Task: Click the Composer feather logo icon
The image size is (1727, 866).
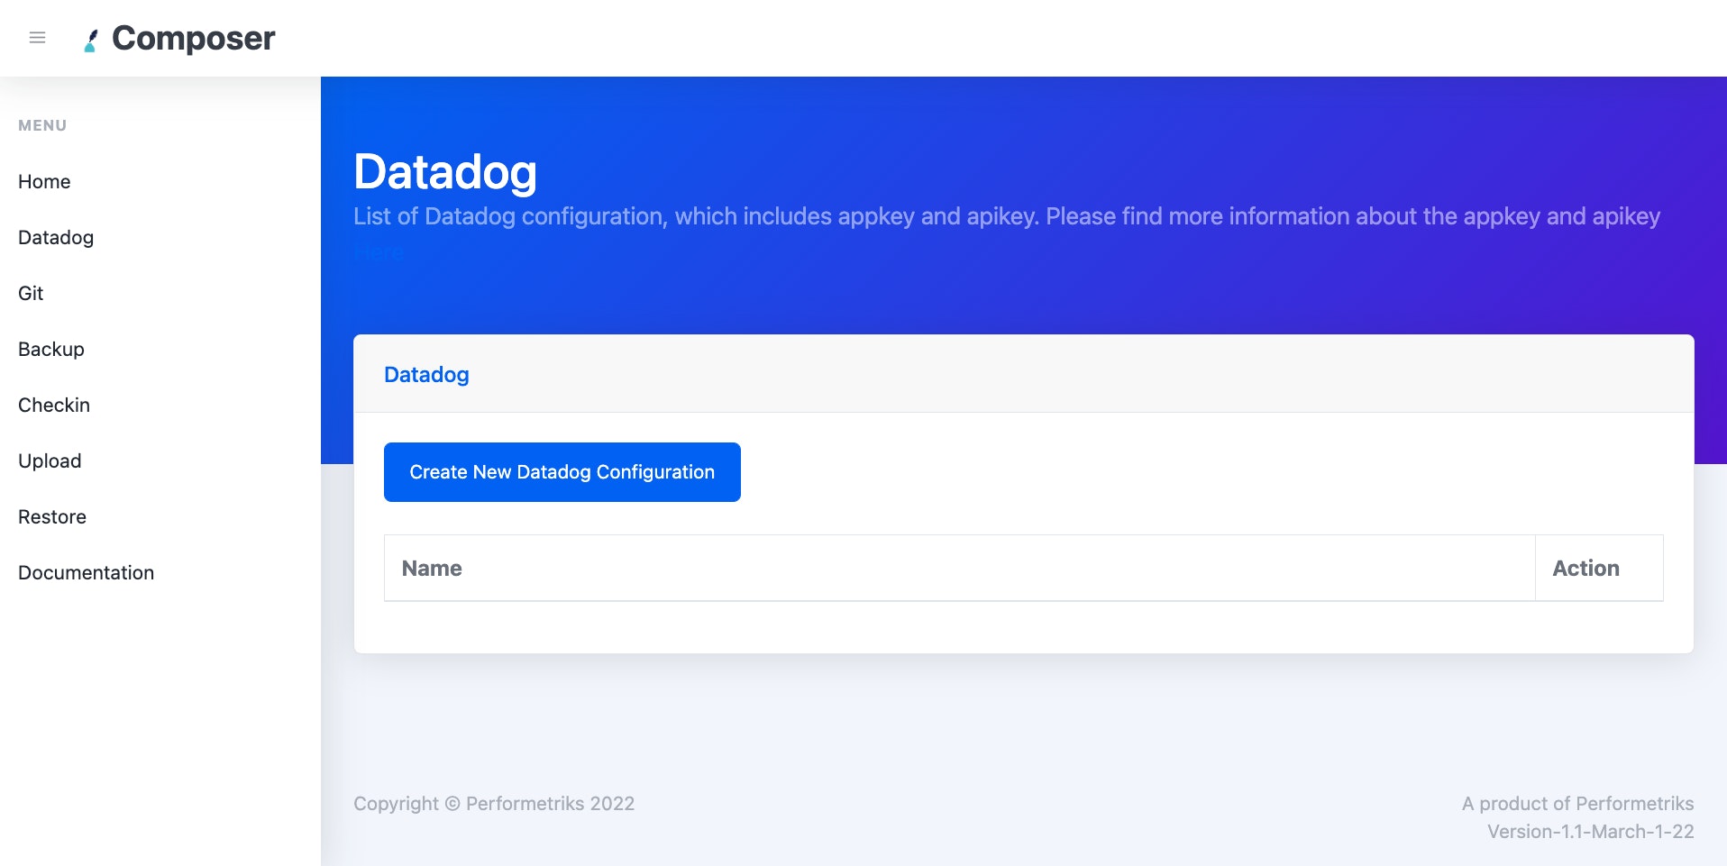Action: [91, 41]
